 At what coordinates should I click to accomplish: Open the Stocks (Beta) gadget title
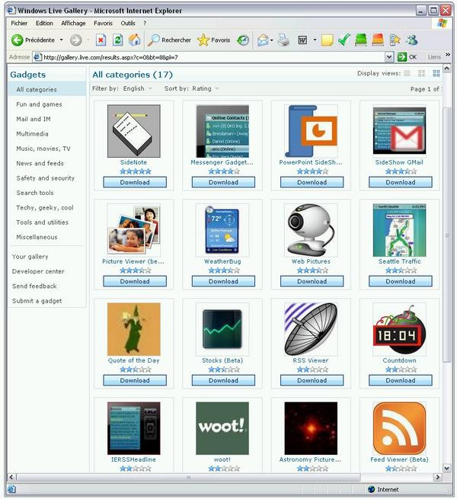click(222, 360)
